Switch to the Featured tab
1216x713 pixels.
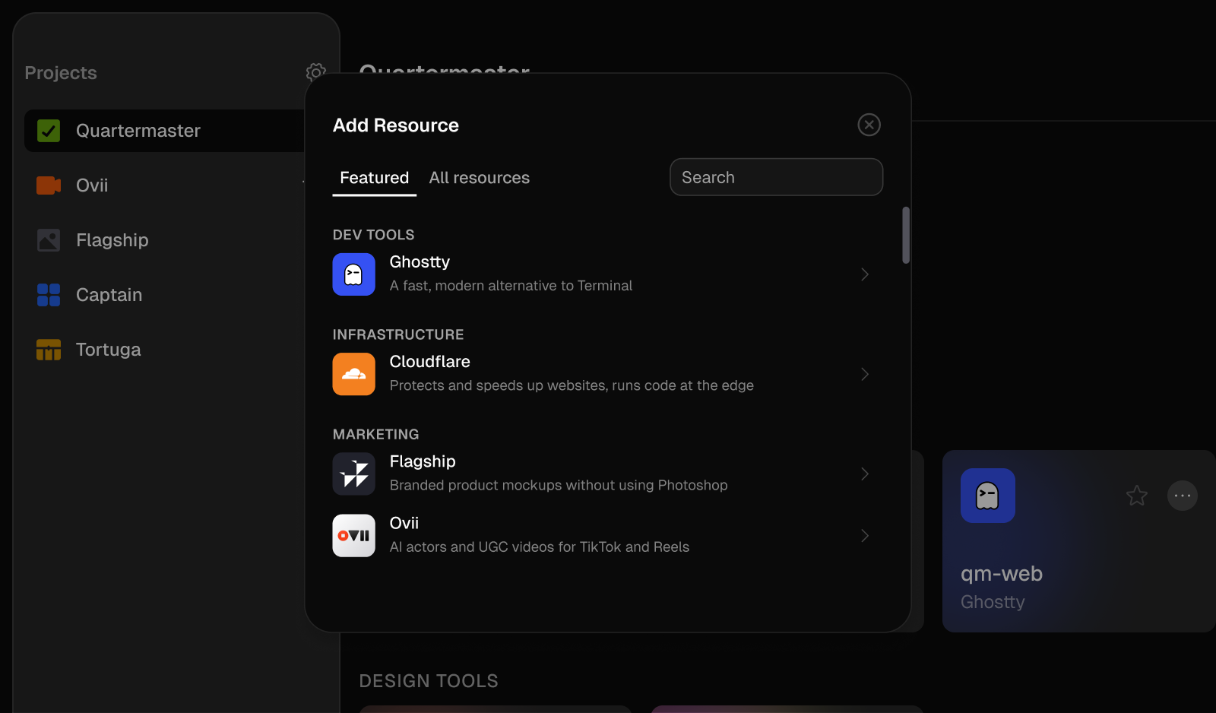[375, 178]
